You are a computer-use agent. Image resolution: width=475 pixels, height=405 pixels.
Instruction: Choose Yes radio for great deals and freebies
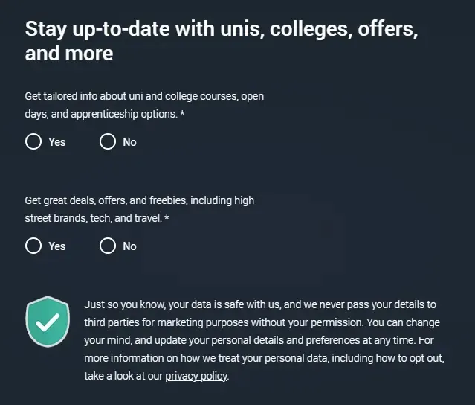click(33, 246)
